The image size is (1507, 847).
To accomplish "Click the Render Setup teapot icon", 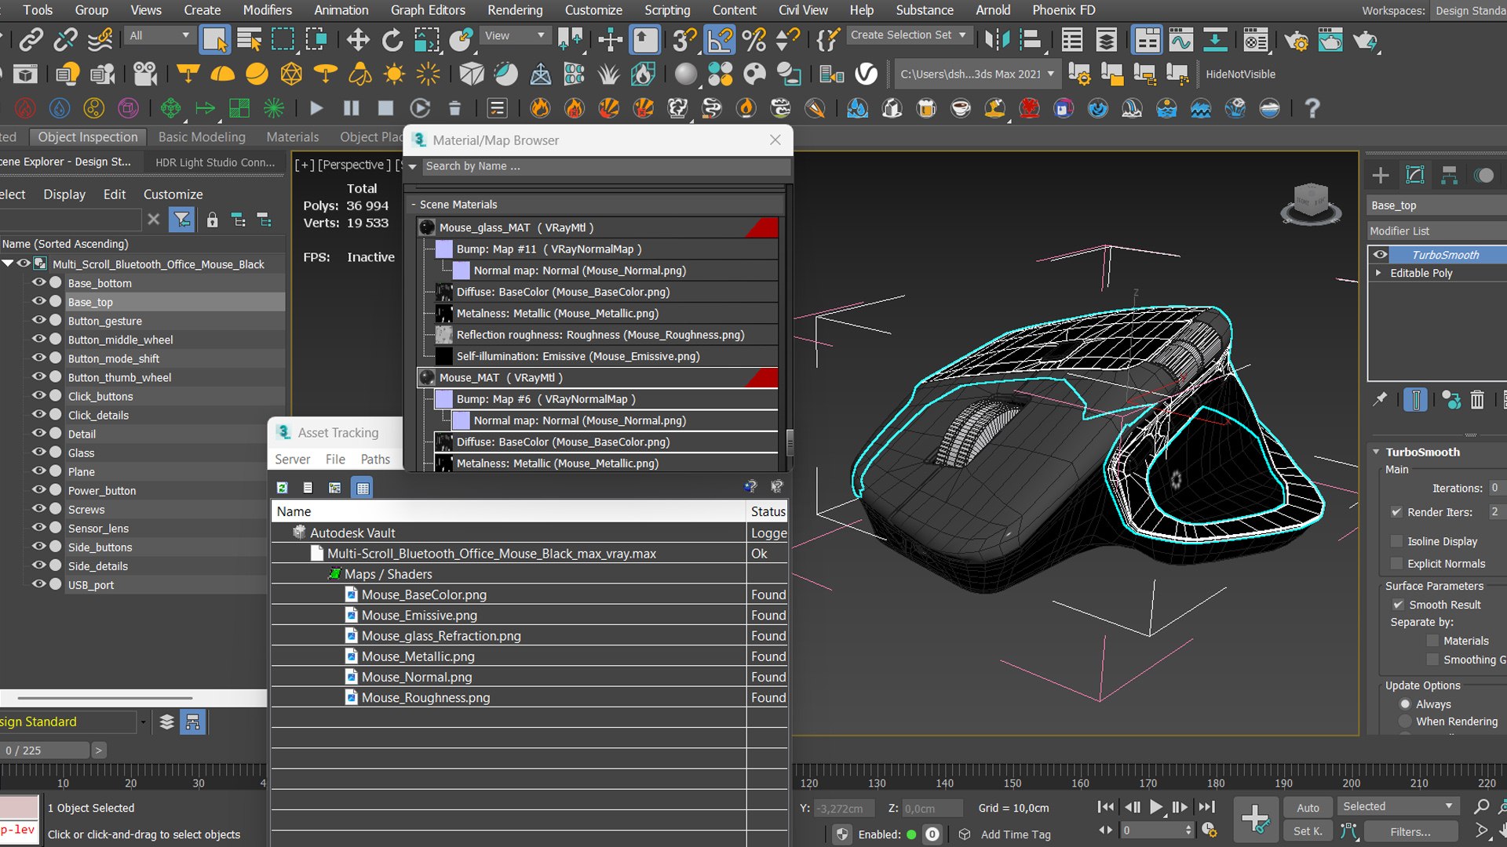I will 1297,39.
